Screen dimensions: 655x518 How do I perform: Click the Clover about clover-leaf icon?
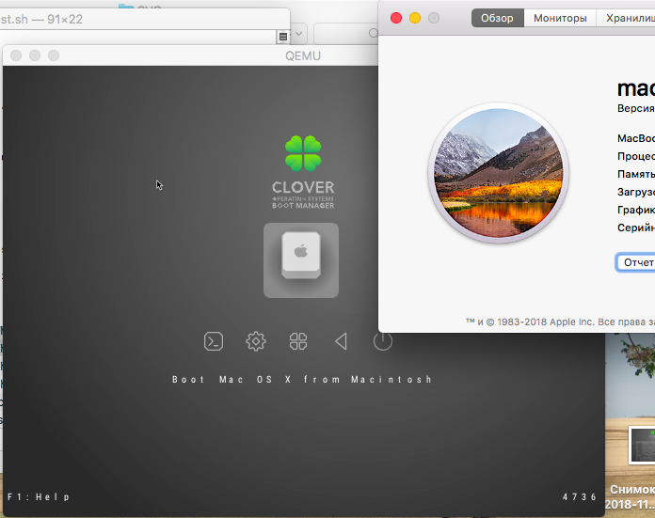coord(298,341)
